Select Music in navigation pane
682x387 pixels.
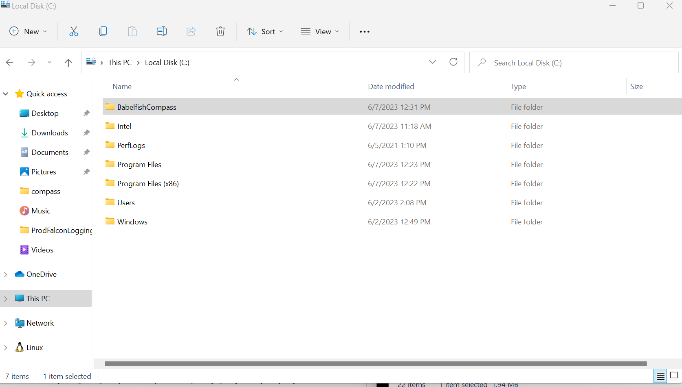41,211
